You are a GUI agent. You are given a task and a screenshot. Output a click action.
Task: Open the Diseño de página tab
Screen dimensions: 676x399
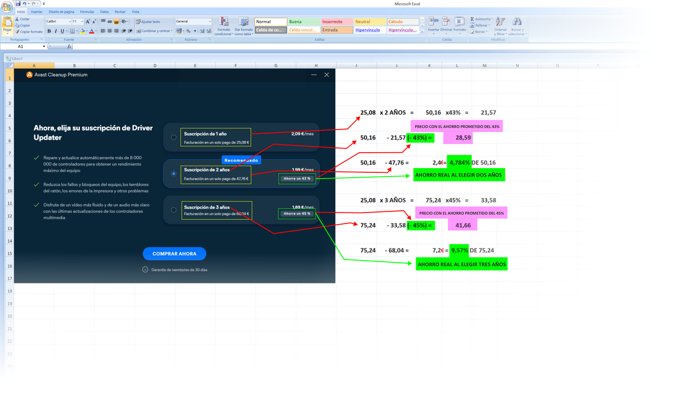[61, 12]
